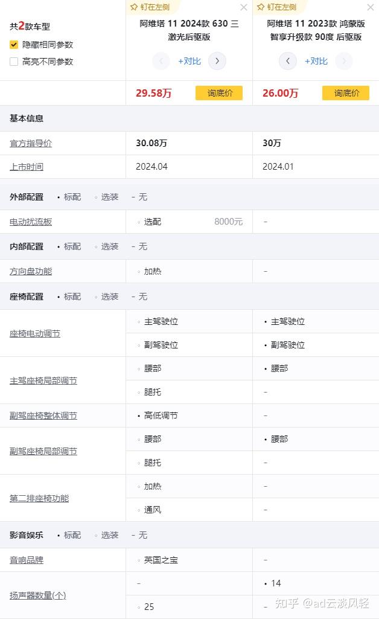Open the 座椅电动调节 parameter link
379x619 pixels.
pyautogui.click(x=35, y=333)
